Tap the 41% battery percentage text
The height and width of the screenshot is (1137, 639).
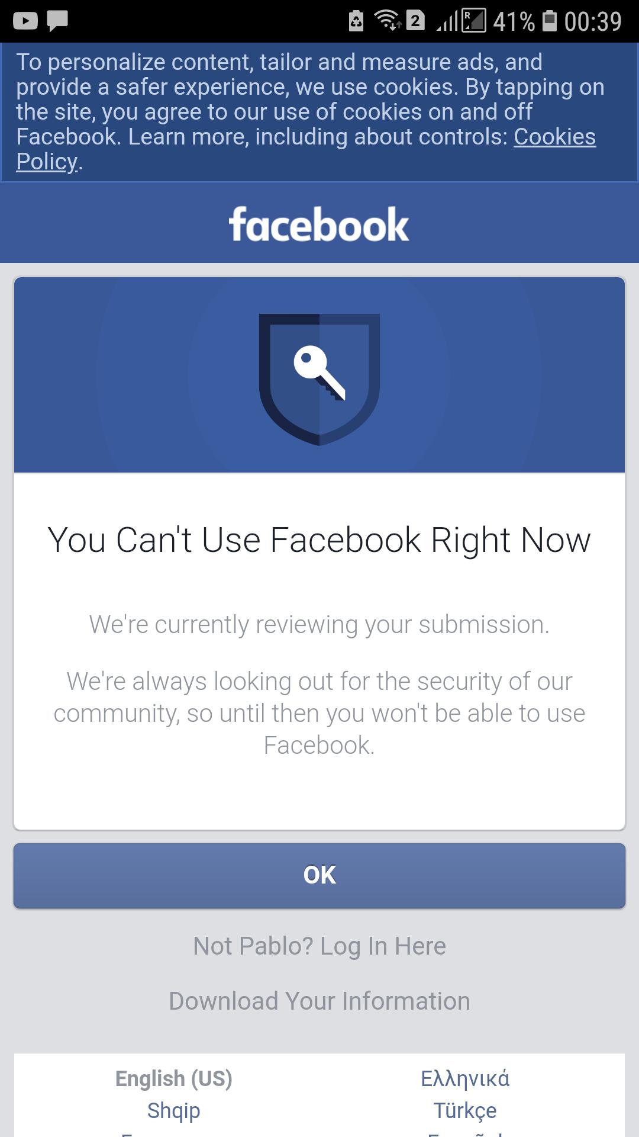point(514,21)
